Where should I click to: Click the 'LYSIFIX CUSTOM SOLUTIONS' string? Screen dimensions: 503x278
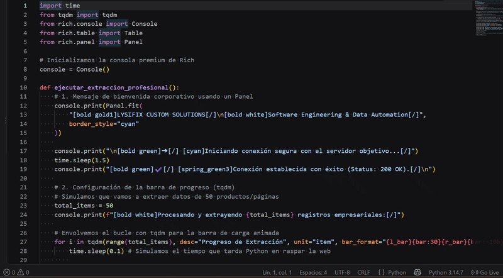161,115
